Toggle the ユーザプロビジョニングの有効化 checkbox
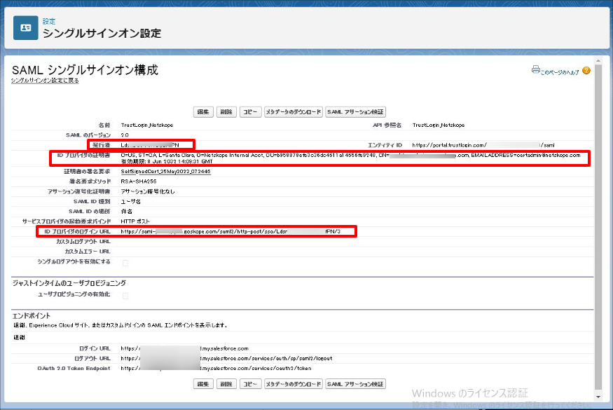This screenshot has height=410, width=613. (125, 296)
